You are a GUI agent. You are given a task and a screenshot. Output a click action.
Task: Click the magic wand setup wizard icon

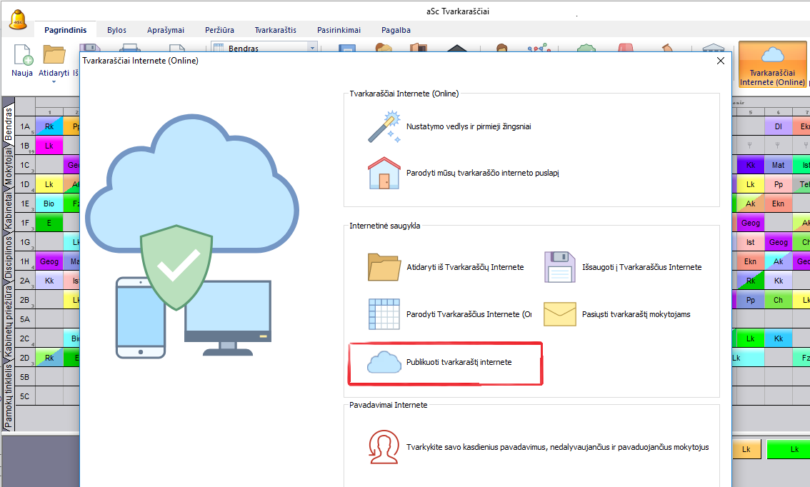384,126
